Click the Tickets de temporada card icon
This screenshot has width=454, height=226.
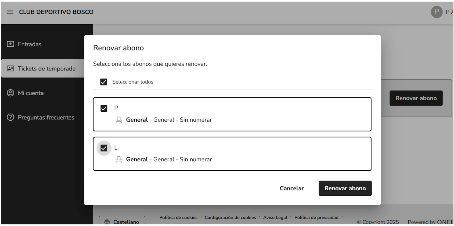coord(10,69)
